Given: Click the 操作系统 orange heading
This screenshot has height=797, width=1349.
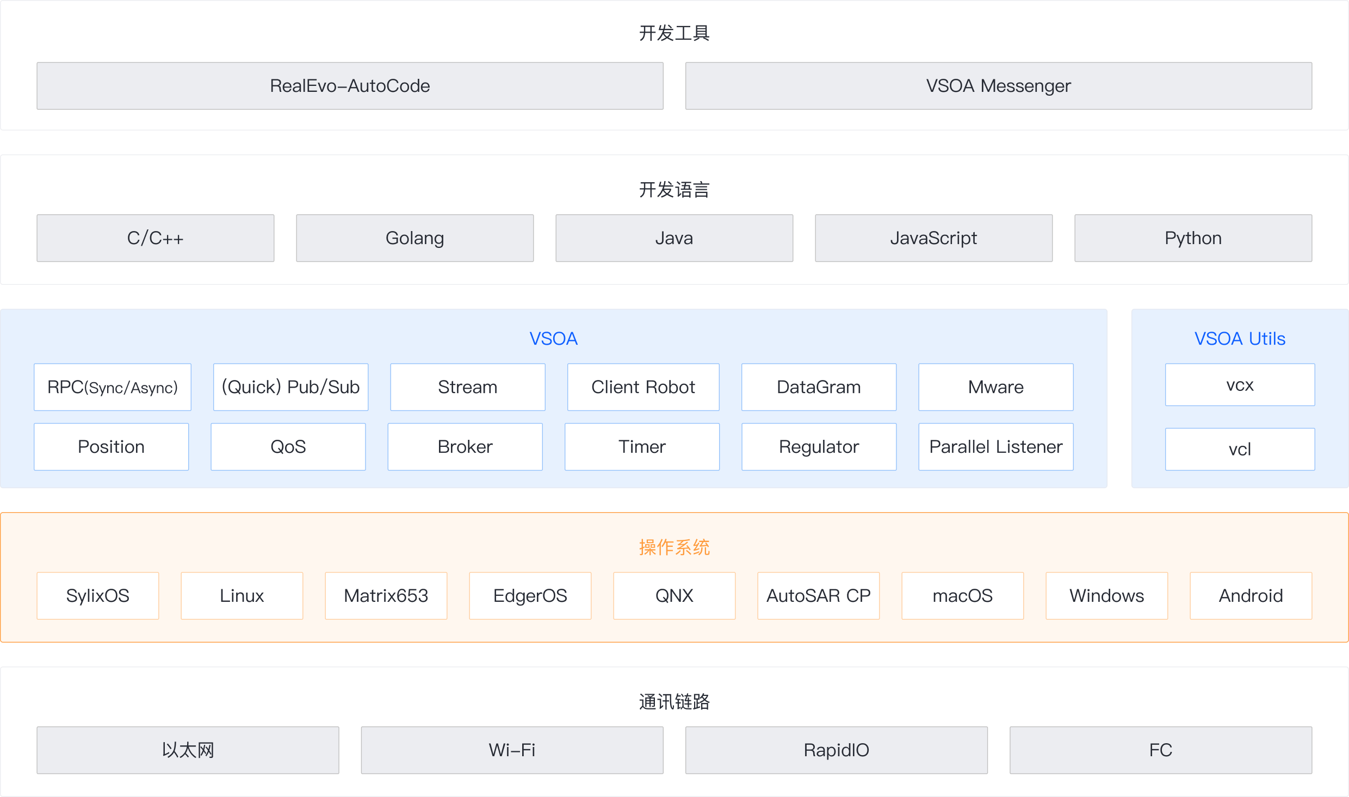Looking at the screenshot, I should pos(674,547).
